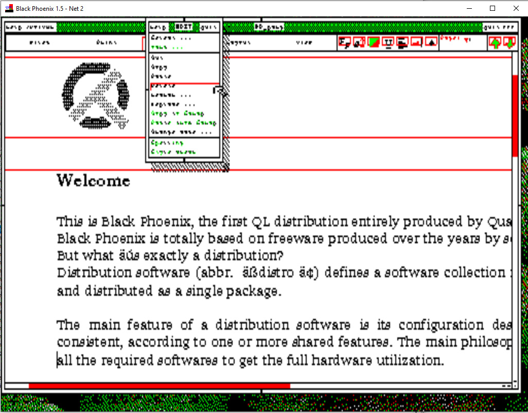
Task: Click the line 'But what is exactly a distribution?'
Action: click(170, 256)
